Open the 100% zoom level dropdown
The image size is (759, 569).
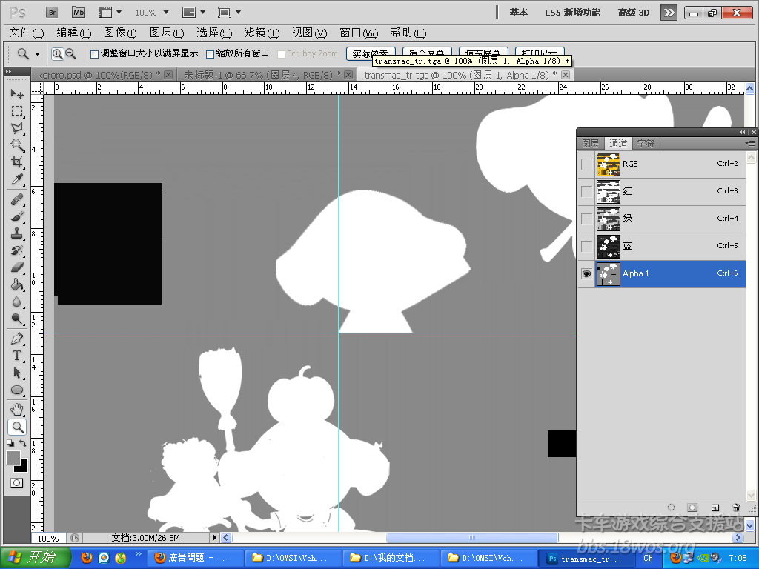151,13
